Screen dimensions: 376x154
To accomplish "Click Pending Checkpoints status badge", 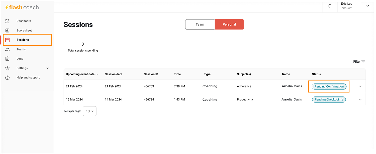I will (x=329, y=99).
